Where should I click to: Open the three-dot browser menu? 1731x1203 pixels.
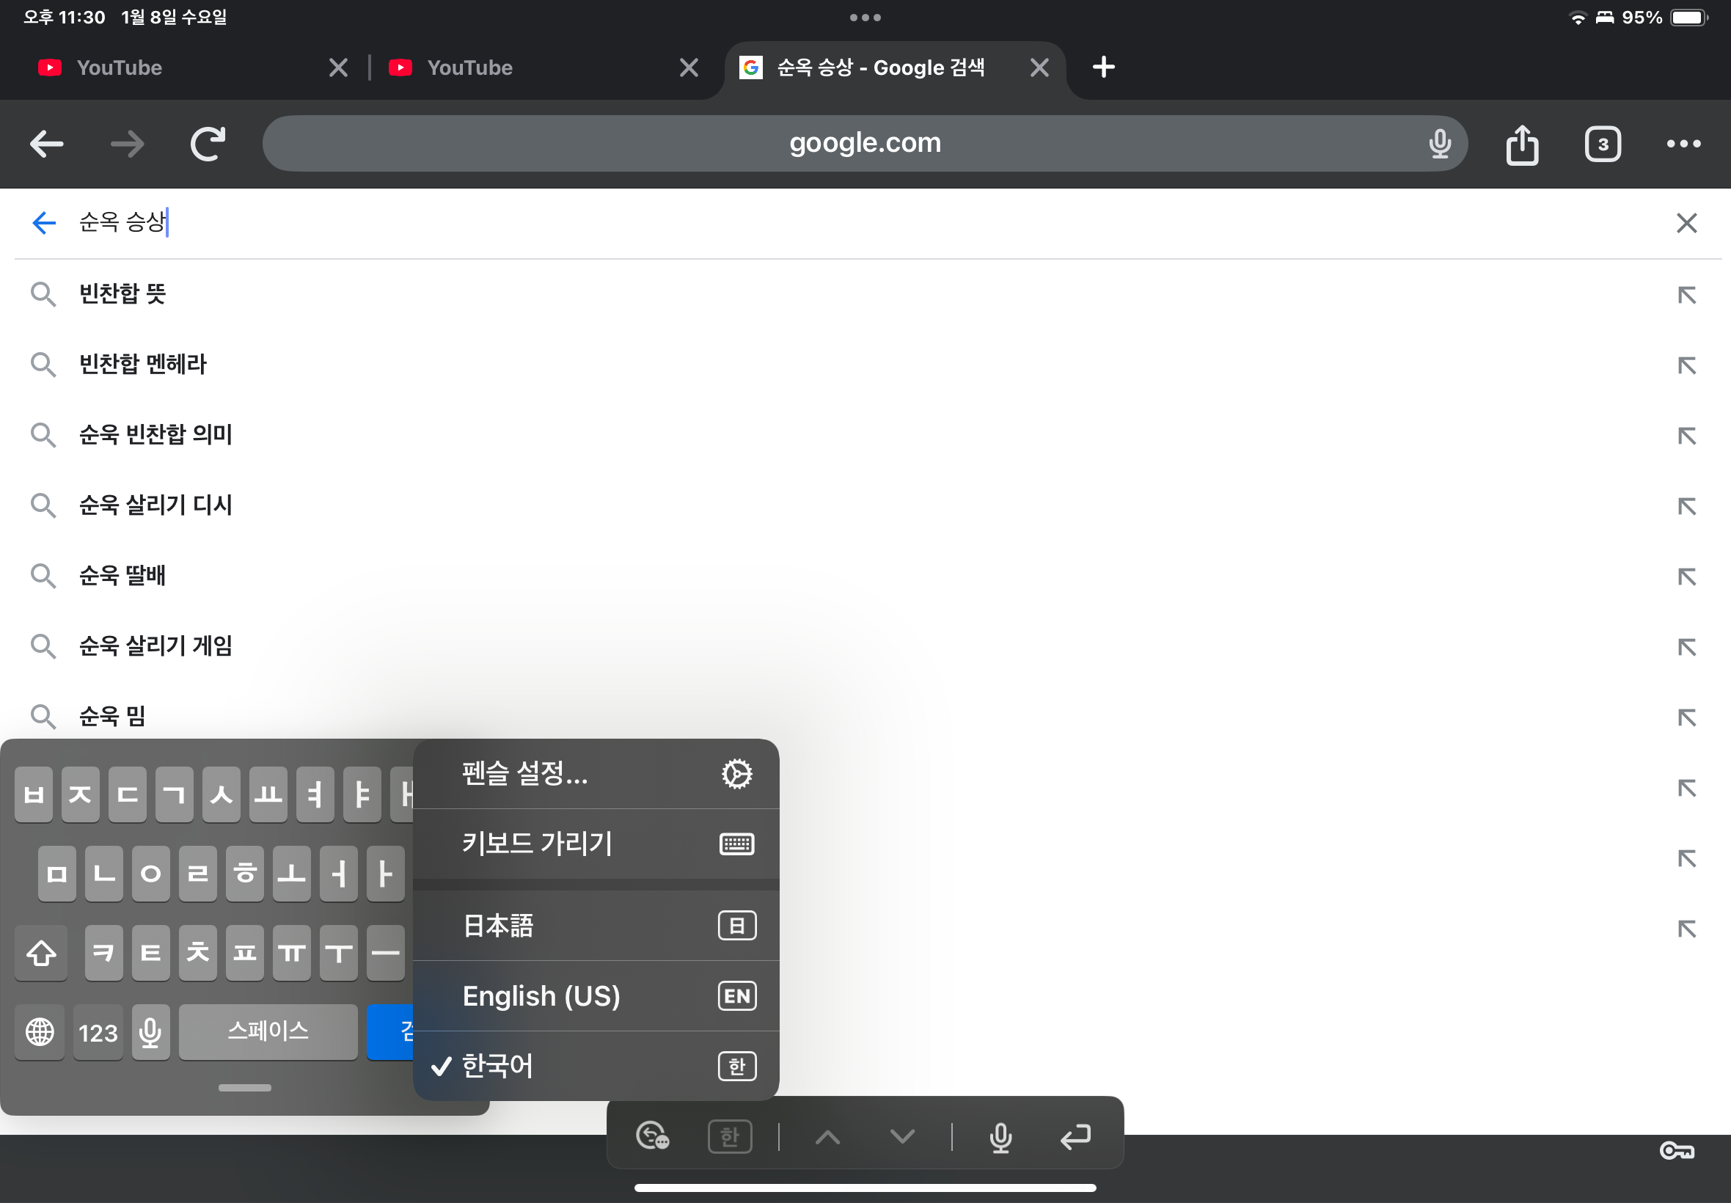click(1683, 144)
